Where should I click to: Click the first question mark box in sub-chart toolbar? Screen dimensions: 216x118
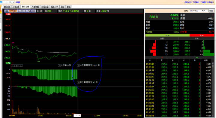click(13, 66)
